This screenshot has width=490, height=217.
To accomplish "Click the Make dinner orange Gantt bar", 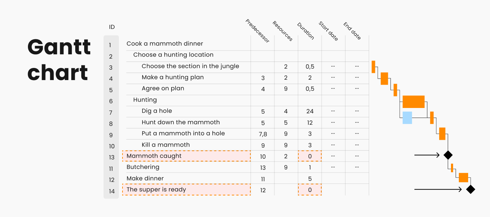I will coord(463,178).
